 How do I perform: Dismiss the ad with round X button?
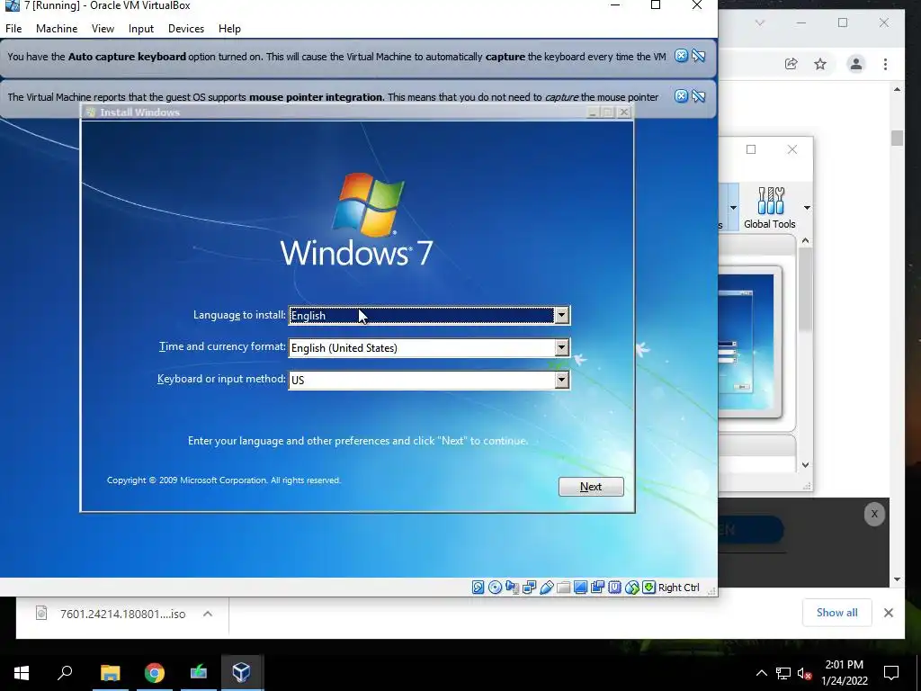[874, 514]
